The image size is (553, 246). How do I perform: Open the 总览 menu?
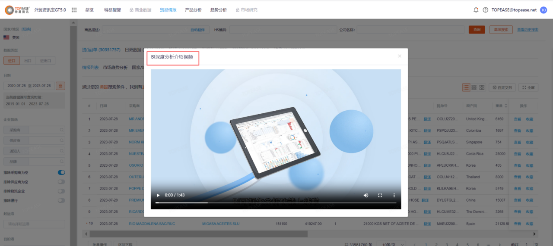pos(89,10)
